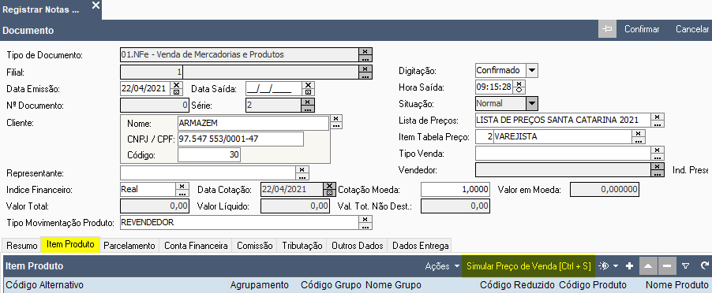Screen dimensions: 712x293
Task: Open the Lista de Preços lookup
Action: click(658, 124)
